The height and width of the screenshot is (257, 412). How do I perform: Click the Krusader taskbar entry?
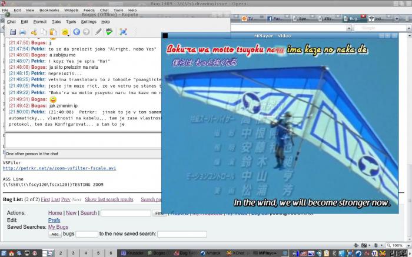(x=132, y=253)
